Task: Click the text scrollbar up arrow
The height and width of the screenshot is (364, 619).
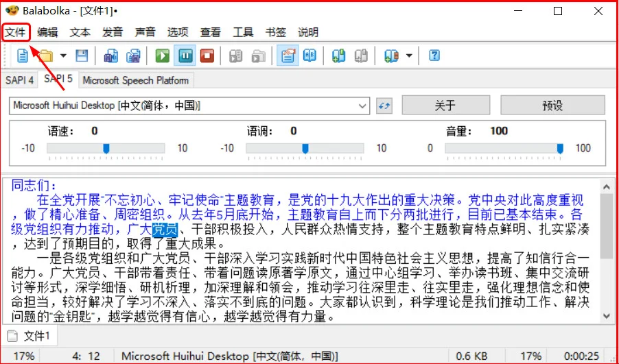Action: [607, 187]
